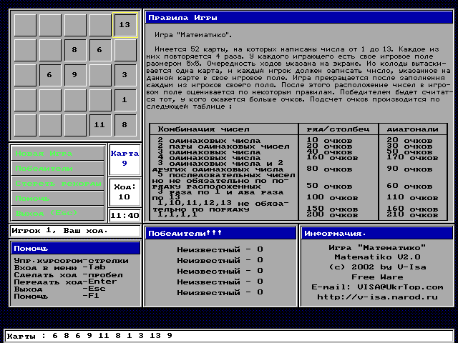This screenshot has width=458, height=343.
Task: Click the 11:40 clock display
Action: [124, 214]
